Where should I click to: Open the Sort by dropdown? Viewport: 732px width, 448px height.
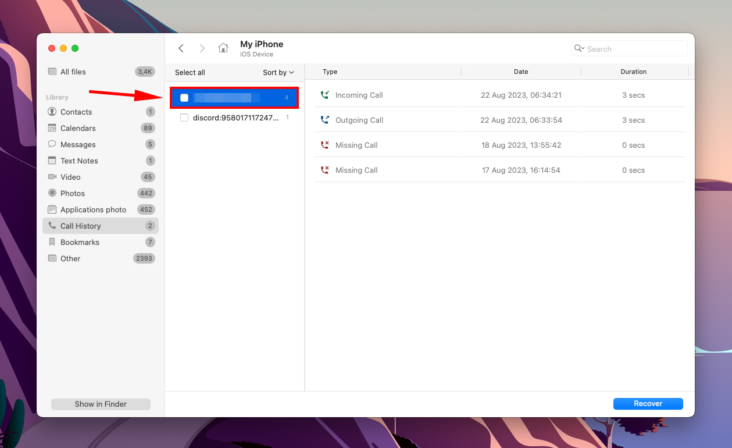(278, 73)
